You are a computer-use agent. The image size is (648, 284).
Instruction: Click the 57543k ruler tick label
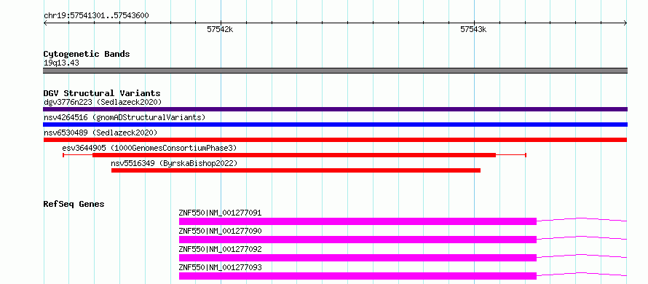tap(473, 29)
